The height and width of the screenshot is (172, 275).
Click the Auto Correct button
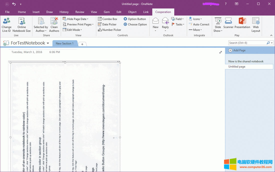199,24
